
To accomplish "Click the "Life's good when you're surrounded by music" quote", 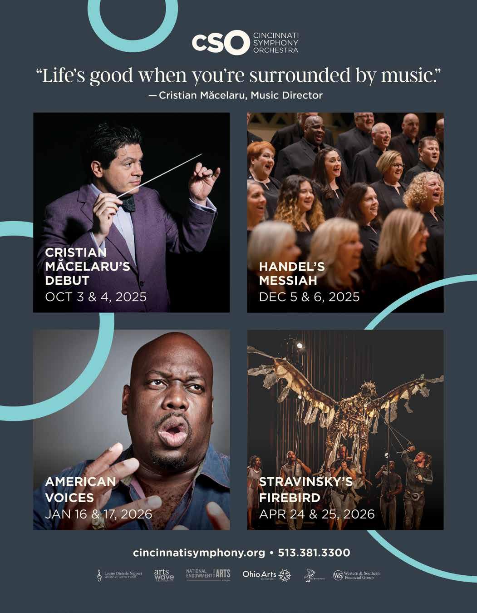I will click(238, 76).
